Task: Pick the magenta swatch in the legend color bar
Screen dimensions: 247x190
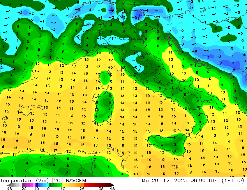Action: 31,185
